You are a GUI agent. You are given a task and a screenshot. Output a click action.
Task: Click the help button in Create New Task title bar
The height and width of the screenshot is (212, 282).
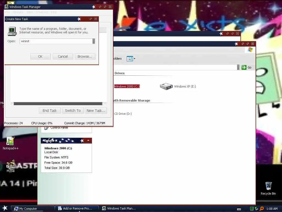pyautogui.click(x=90, y=19)
